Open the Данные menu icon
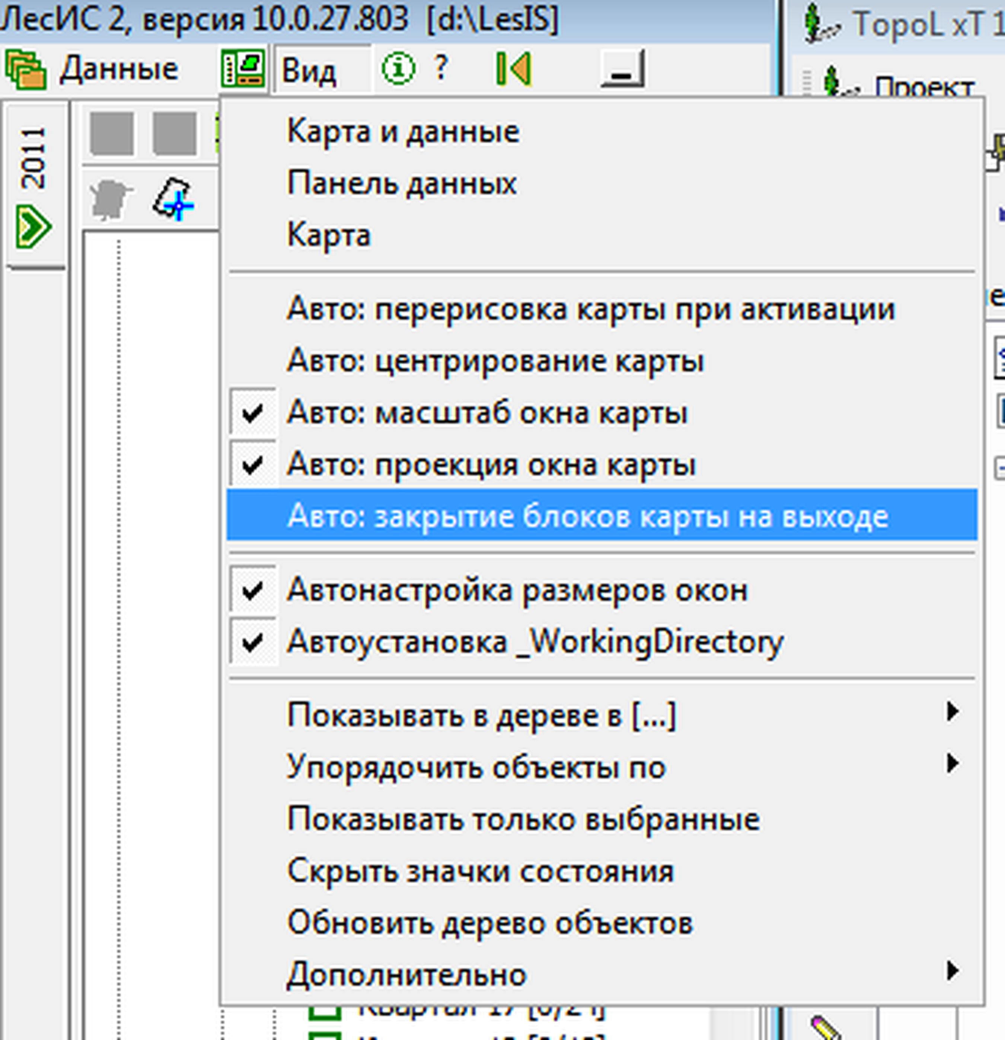This screenshot has width=1005, height=1040. tap(25, 69)
